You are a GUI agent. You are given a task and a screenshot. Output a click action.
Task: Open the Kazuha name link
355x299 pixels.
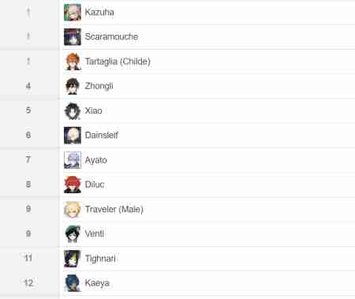click(x=99, y=12)
